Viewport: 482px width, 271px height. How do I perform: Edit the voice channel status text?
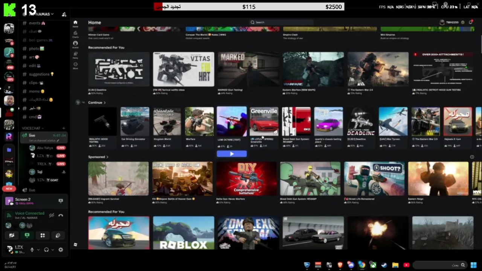(x=44, y=141)
